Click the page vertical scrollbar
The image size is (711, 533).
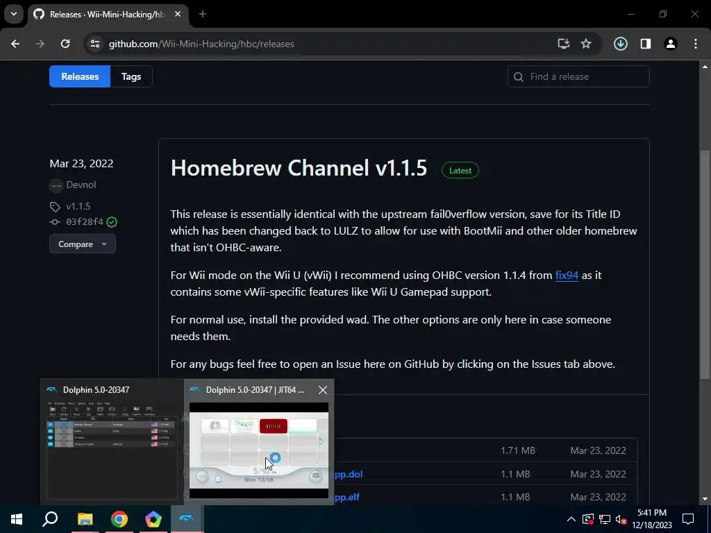point(705,265)
